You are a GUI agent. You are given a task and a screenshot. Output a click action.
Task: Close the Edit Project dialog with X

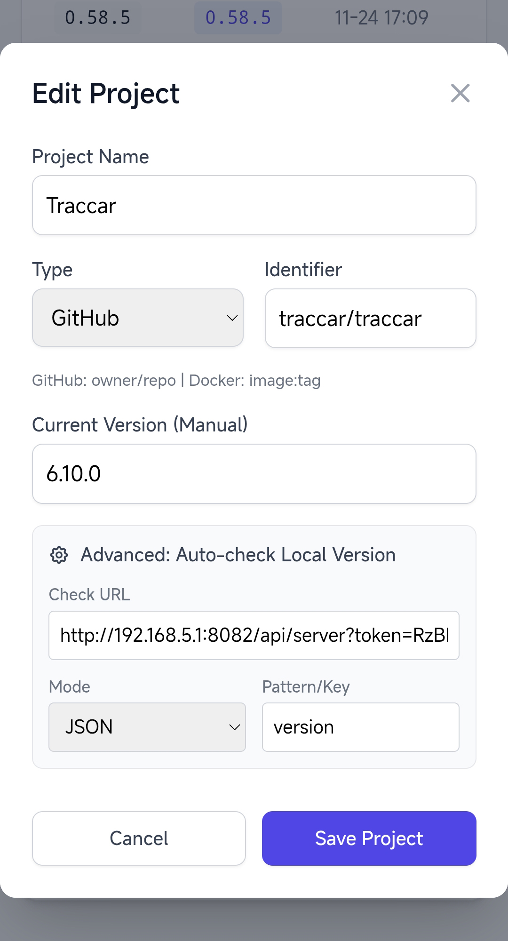point(460,93)
